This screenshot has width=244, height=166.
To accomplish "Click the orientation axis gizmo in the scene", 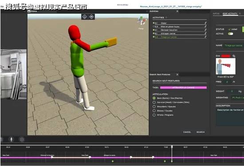I will (142, 21).
